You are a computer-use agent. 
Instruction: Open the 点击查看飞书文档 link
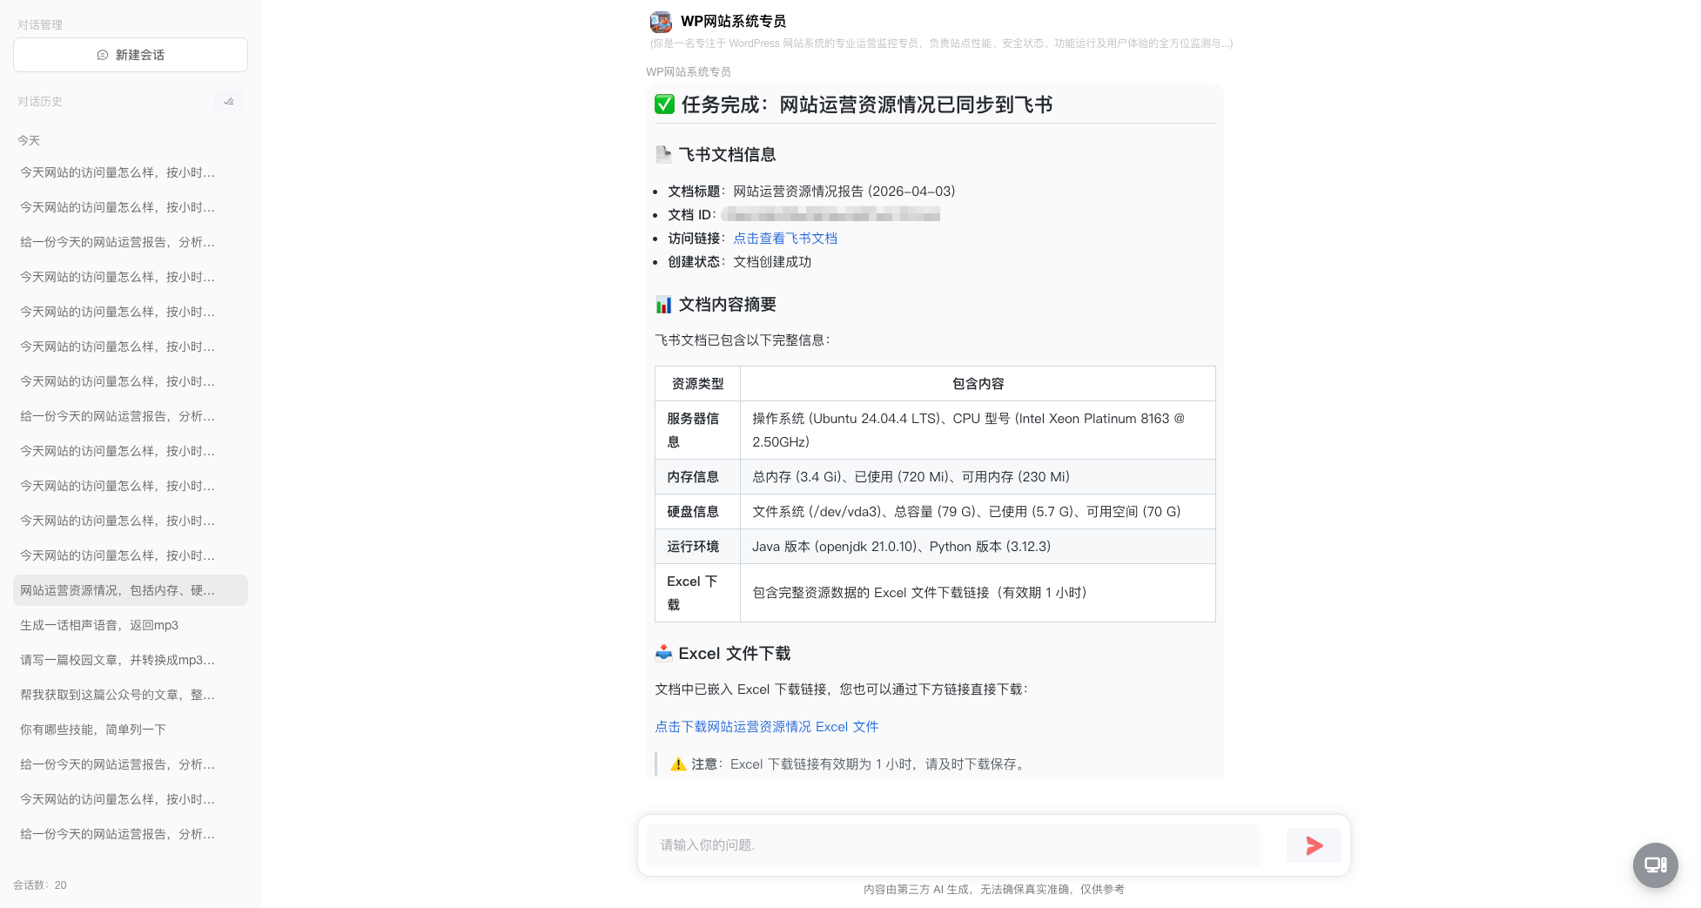785,239
